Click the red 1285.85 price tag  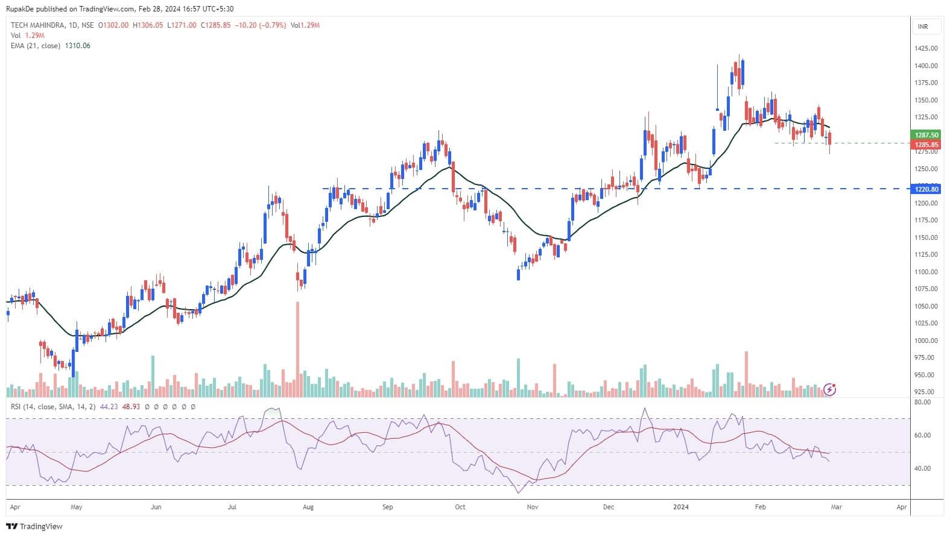[x=927, y=145]
